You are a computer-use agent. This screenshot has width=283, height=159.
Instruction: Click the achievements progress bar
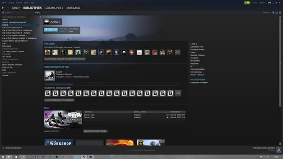[112, 84]
